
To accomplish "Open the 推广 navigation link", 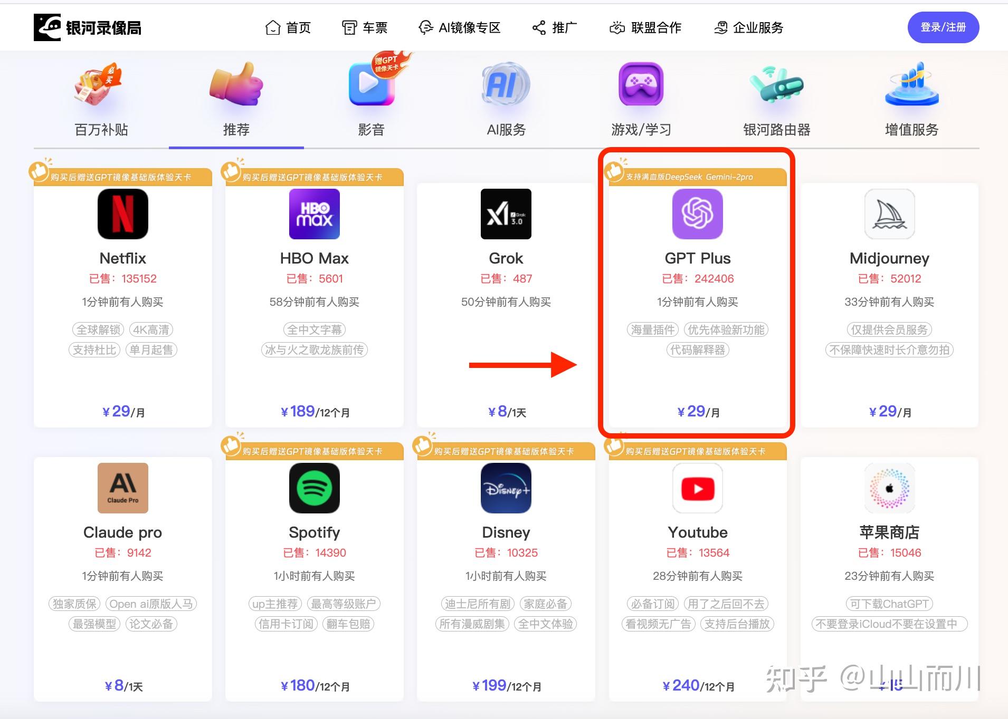I will click(x=555, y=27).
